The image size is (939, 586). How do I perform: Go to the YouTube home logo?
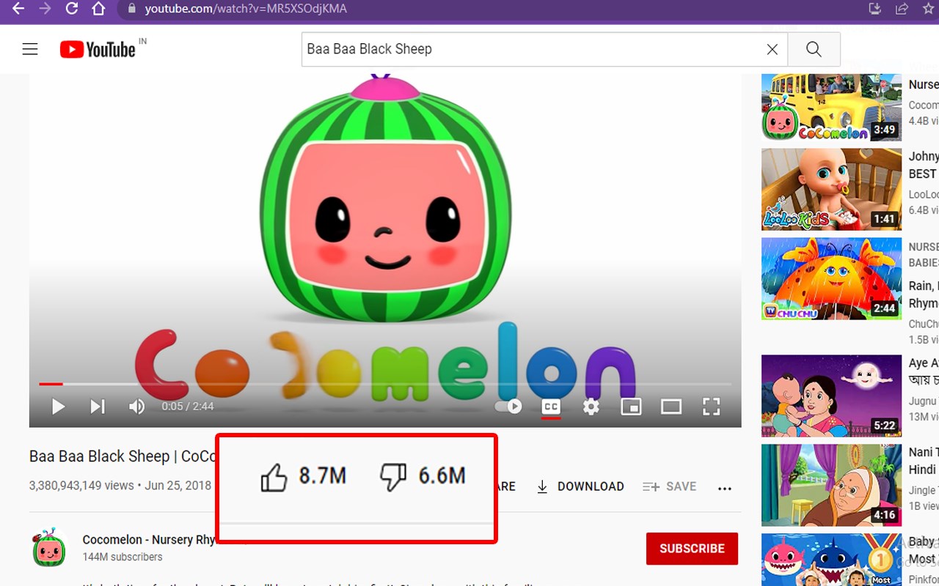pos(98,49)
